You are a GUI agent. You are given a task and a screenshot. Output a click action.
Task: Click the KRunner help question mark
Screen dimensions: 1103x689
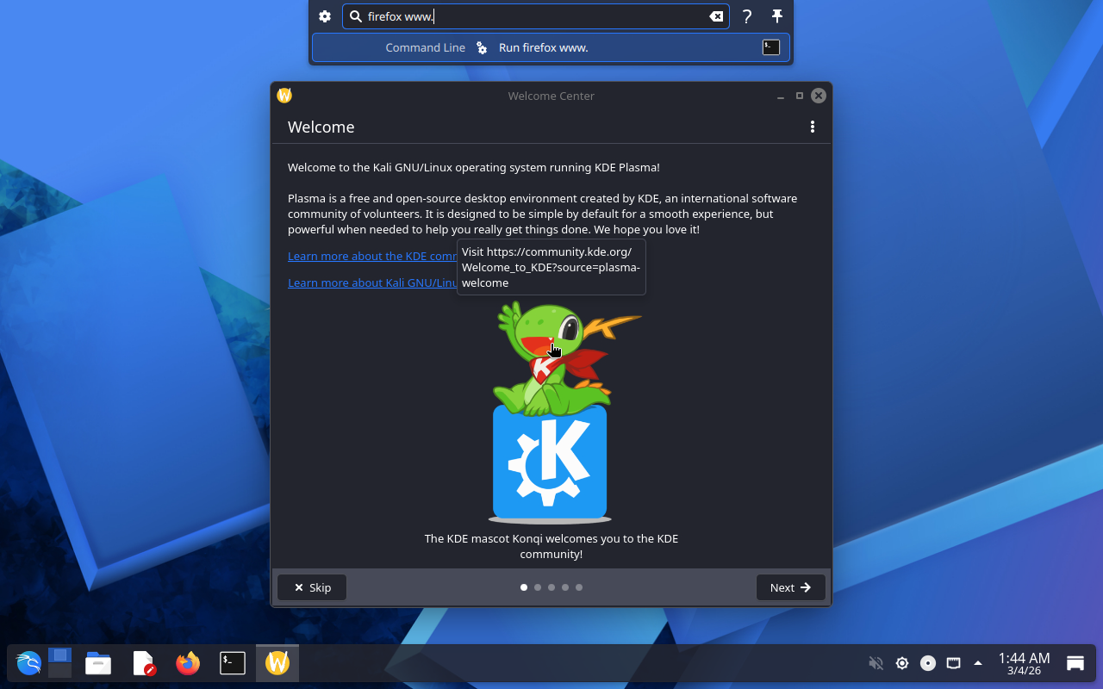pyautogui.click(x=747, y=16)
